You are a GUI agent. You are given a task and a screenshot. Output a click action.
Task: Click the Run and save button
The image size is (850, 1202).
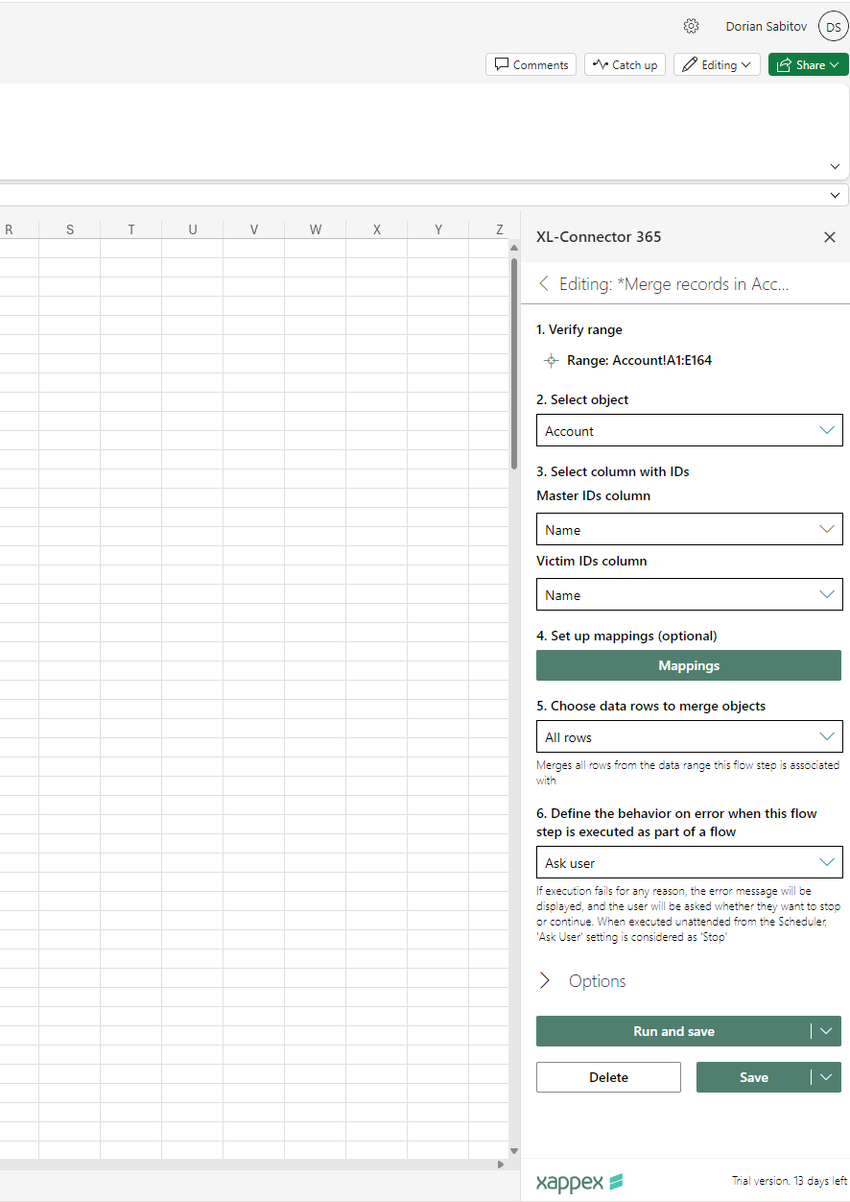(673, 1031)
